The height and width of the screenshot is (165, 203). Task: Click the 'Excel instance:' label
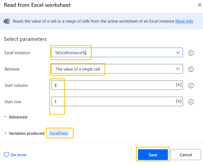tap(18, 53)
